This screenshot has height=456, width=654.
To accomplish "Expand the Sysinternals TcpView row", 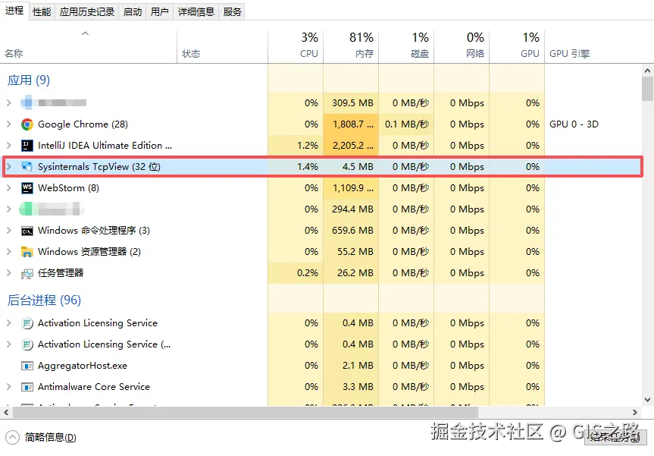I will (9, 167).
